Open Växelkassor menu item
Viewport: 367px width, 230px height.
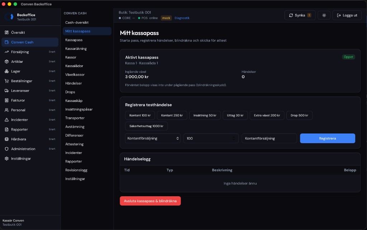[87, 75]
